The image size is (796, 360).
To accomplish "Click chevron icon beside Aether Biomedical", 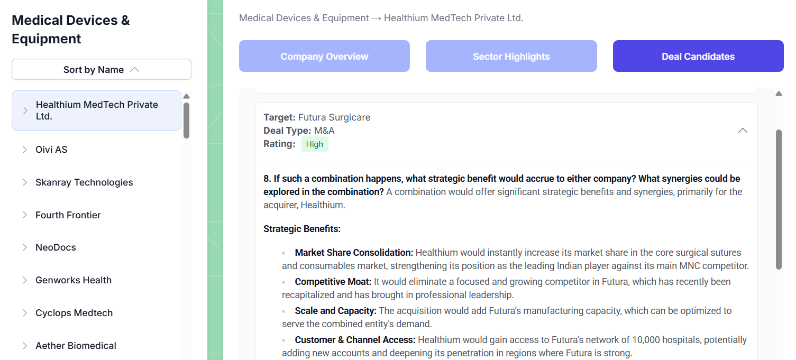I will (x=24, y=346).
